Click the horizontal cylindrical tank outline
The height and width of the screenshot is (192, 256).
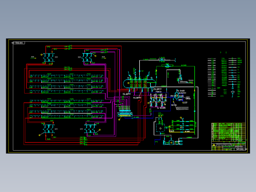point(139,84)
